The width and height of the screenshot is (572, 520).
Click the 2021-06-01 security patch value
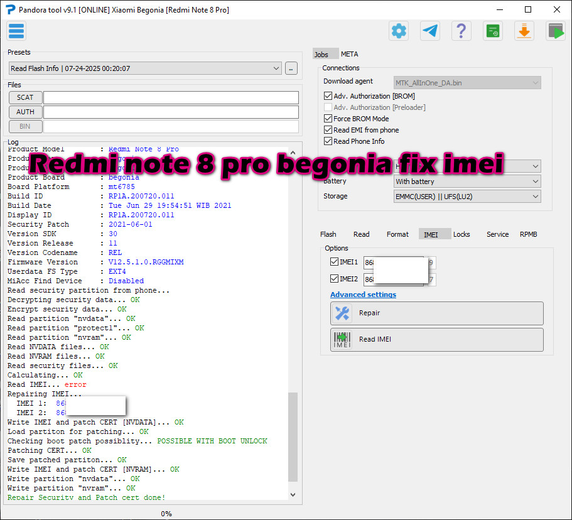coord(130,224)
